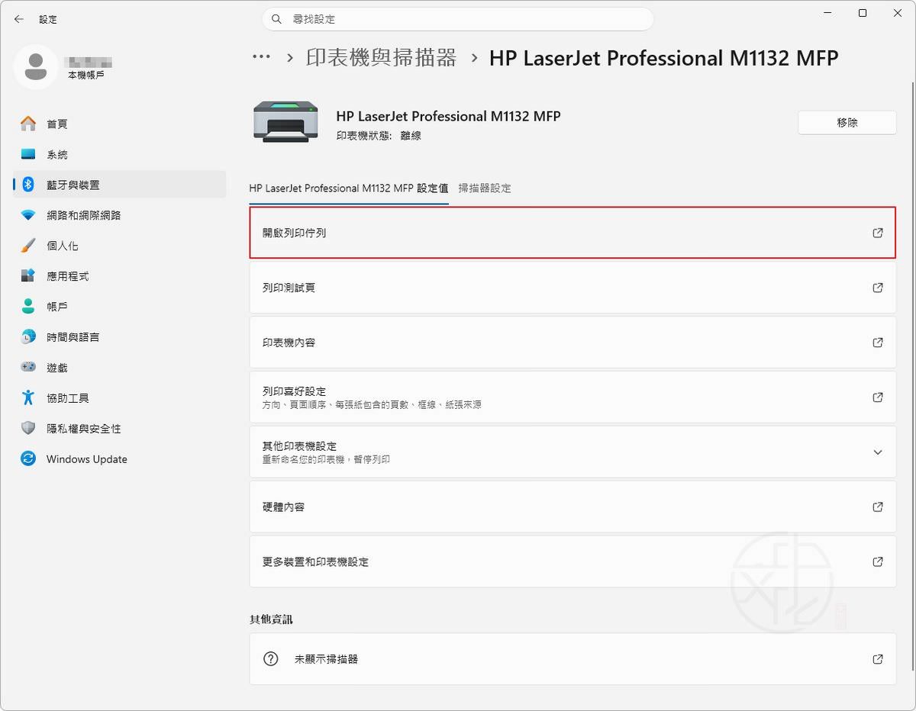The height and width of the screenshot is (711, 916).
Task: Click external-link icon on 列印測試頁 row
Action: point(878,288)
